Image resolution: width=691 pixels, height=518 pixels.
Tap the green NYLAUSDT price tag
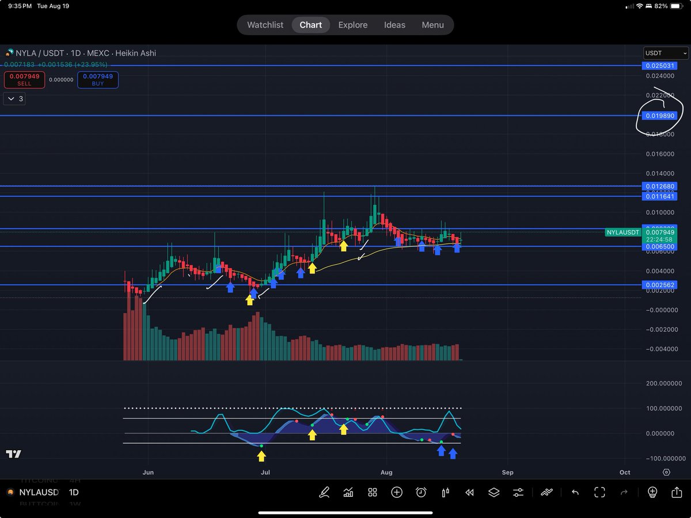coord(623,233)
